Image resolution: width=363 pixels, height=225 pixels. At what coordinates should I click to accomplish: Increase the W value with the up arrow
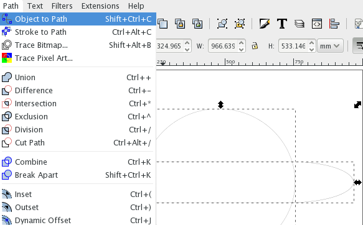pos(241,43)
